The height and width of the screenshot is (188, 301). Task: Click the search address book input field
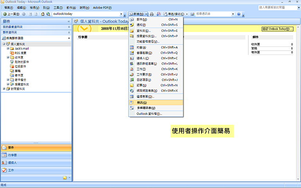213,14
